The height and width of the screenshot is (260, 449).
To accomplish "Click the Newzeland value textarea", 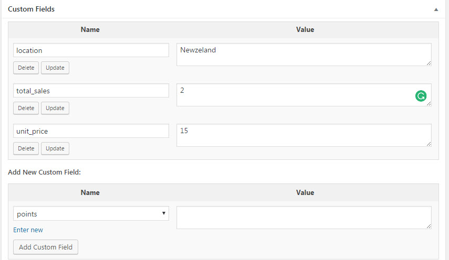I will pyautogui.click(x=304, y=55).
